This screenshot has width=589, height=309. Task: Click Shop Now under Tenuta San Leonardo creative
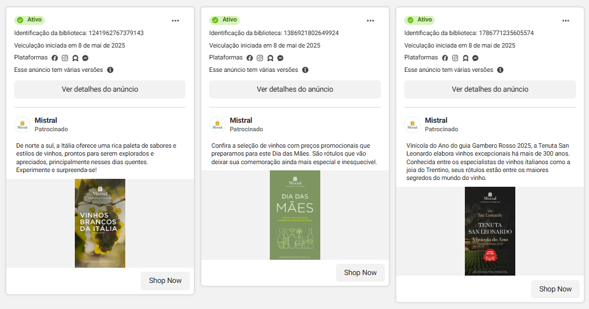[x=555, y=289]
